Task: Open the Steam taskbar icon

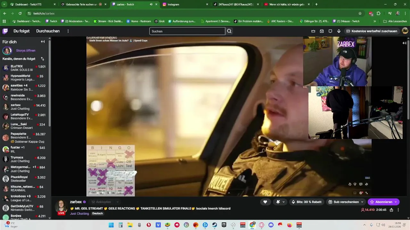Action: [215, 225]
